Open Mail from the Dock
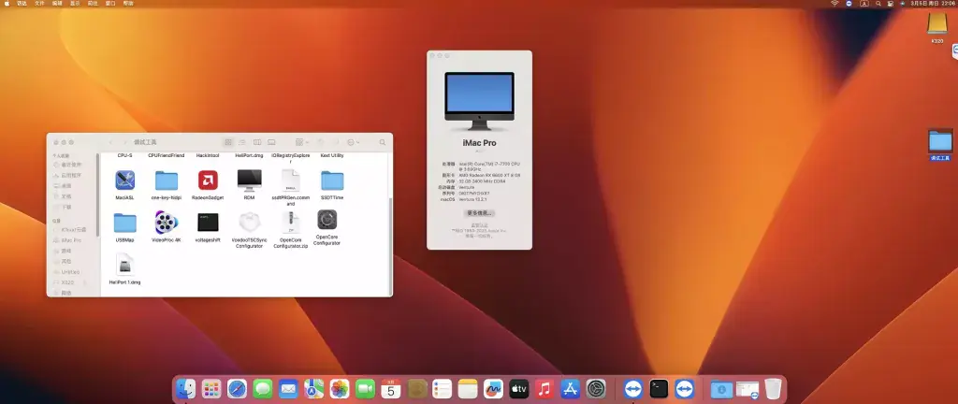 (x=288, y=389)
